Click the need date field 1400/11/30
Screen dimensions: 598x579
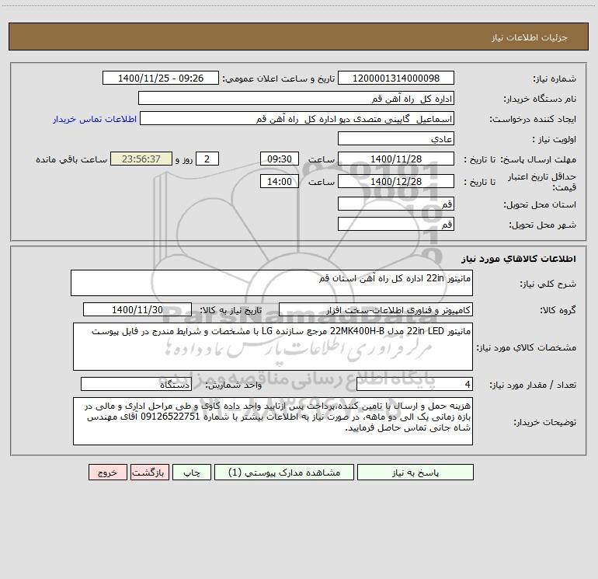click(137, 309)
